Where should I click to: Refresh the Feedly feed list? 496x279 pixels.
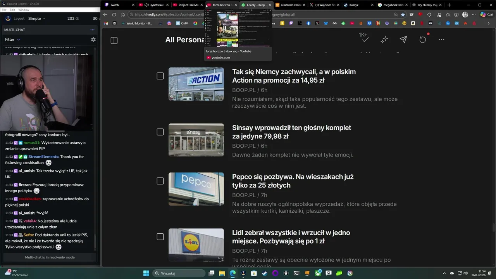423,40
